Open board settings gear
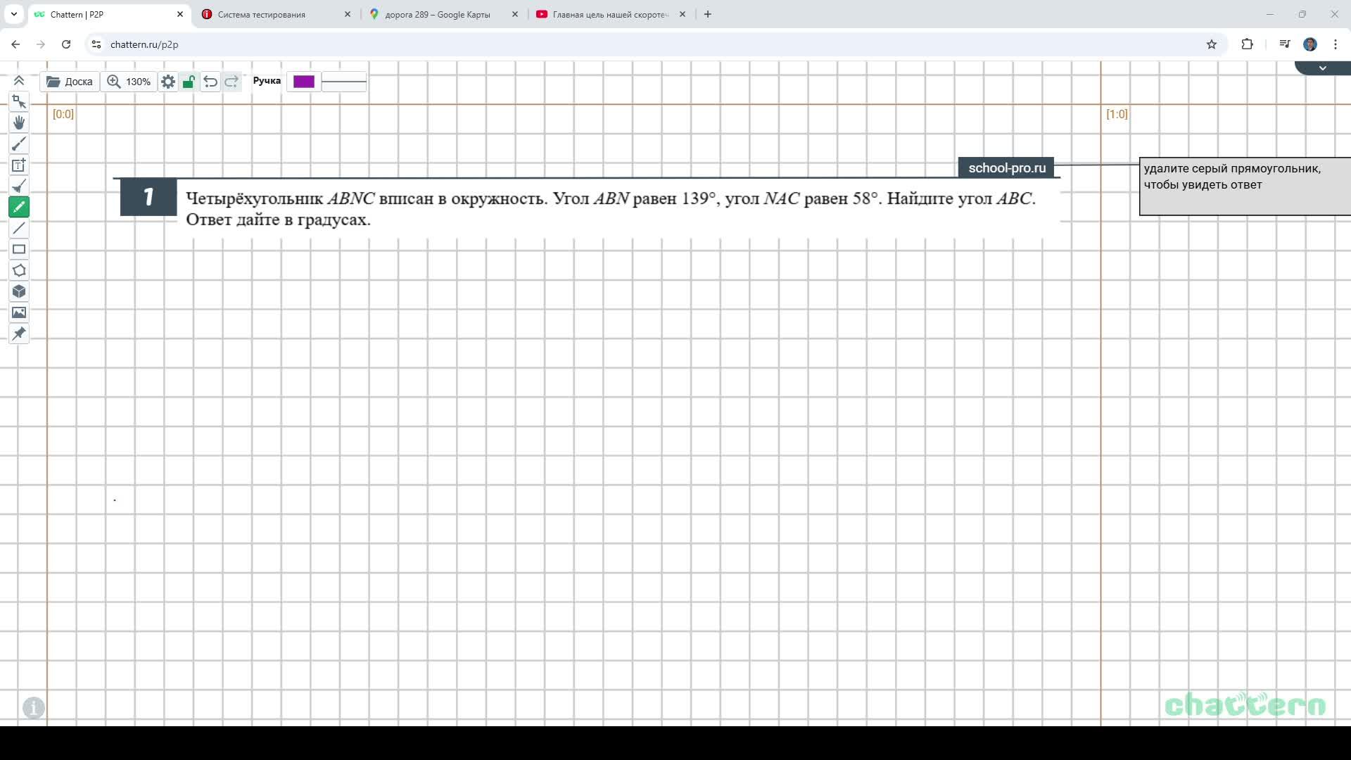 coord(168,82)
